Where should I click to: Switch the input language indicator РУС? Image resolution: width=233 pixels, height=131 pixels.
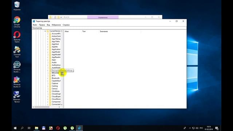(x=201, y=128)
